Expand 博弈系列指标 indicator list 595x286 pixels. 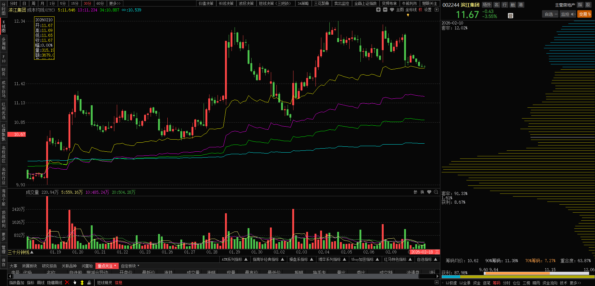coord(332,259)
